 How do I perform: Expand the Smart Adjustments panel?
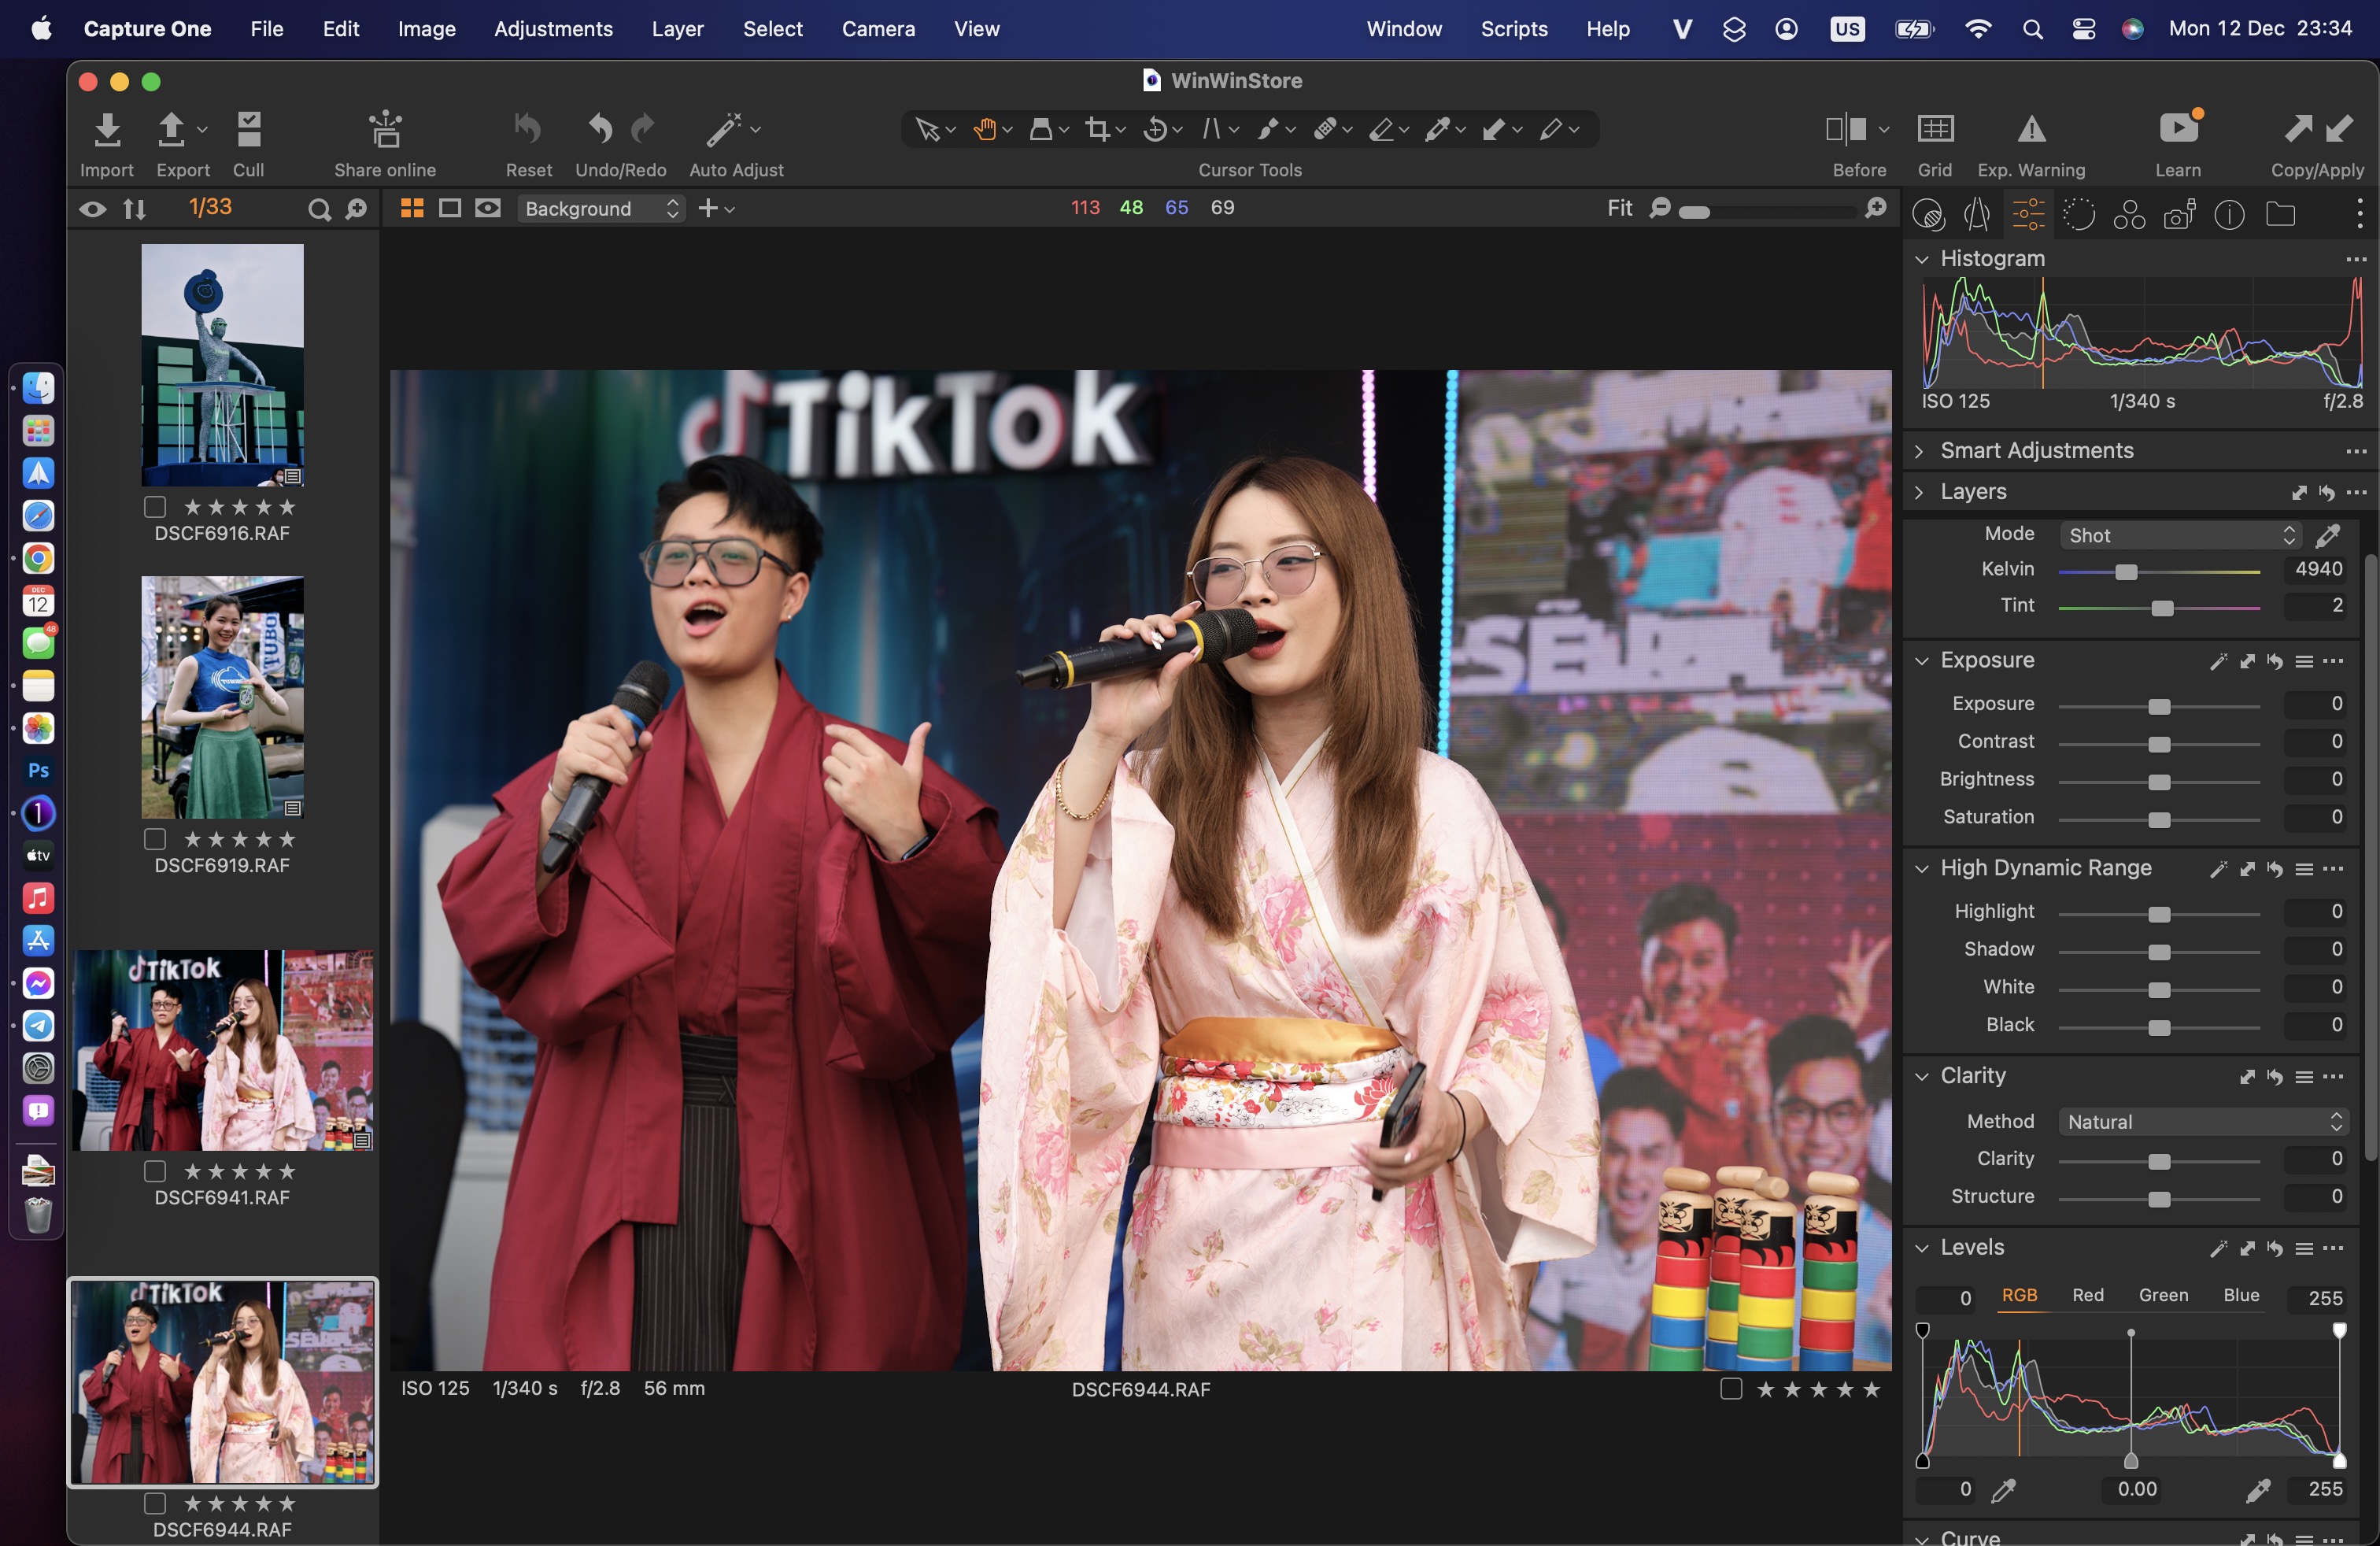pos(1919,451)
